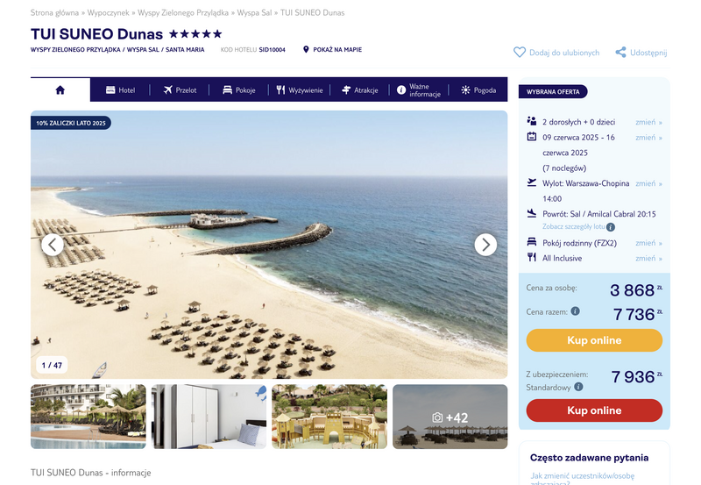
Task: Change All Inclusive board via zmień
Action: [648, 258]
